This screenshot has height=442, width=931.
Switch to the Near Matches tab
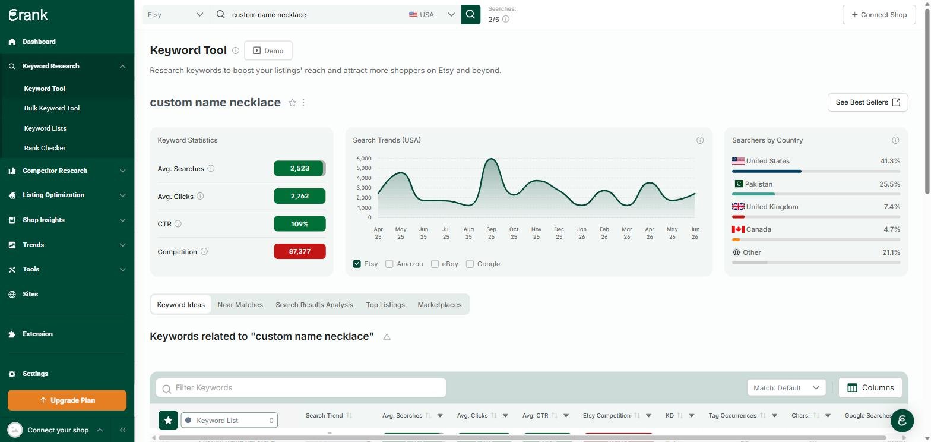(240, 305)
